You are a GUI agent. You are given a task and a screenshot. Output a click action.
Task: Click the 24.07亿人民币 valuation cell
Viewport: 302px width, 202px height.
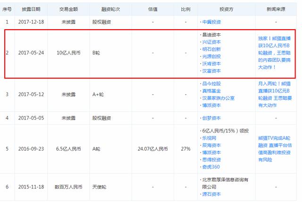pyautogui.click(x=153, y=149)
